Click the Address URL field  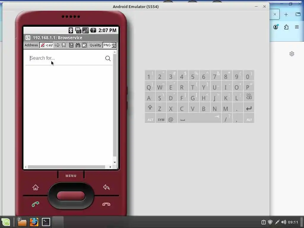click(46, 45)
